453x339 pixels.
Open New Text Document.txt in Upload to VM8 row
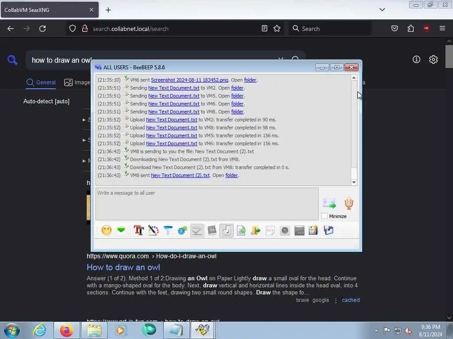(171, 128)
